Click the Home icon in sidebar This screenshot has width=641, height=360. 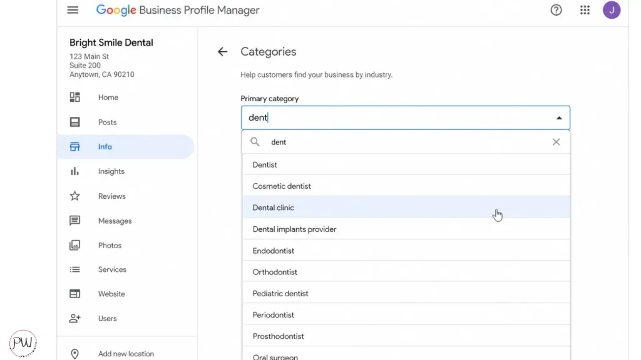point(75,97)
